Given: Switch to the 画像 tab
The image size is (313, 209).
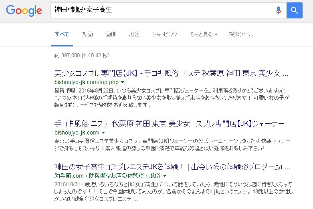Looking at the screenshot, I should click(111, 34).
